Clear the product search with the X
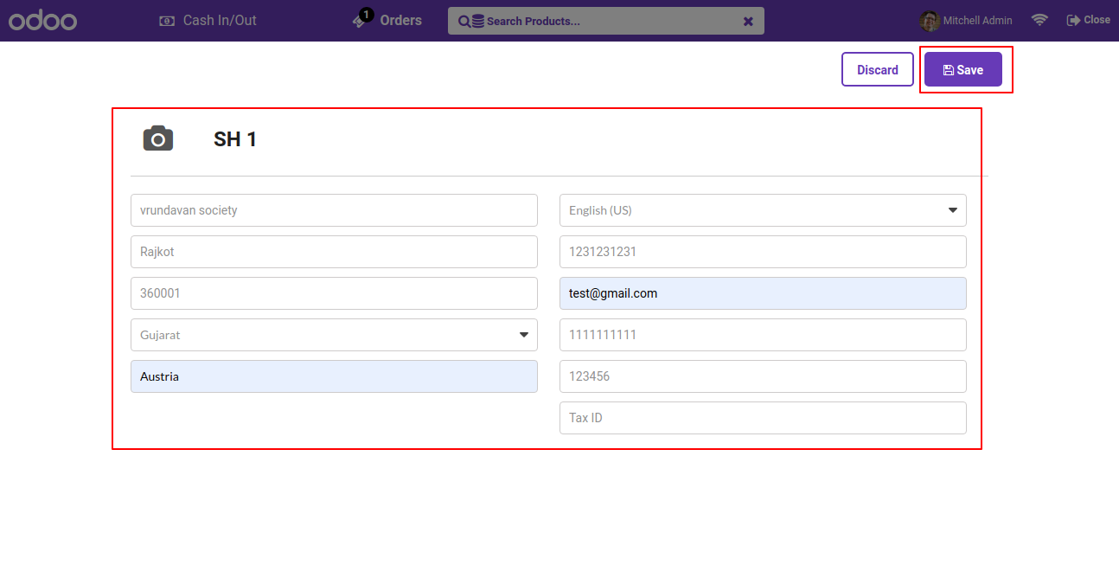The height and width of the screenshot is (578, 1119). tap(748, 22)
